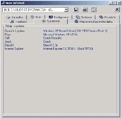Maximize the Nero InfoTool window

tap(115, 3)
